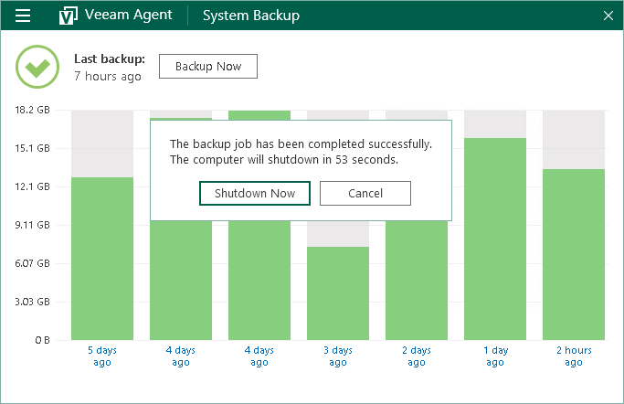The height and width of the screenshot is (404, 624).
Task: Click the 18.2 GB axis label
Action: coord(32,110)
